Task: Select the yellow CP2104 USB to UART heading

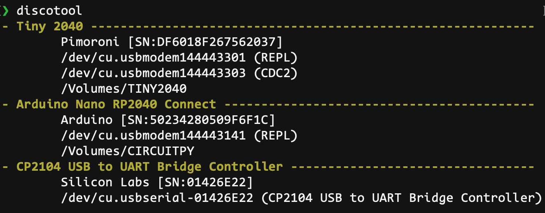Action: [149, 167]
